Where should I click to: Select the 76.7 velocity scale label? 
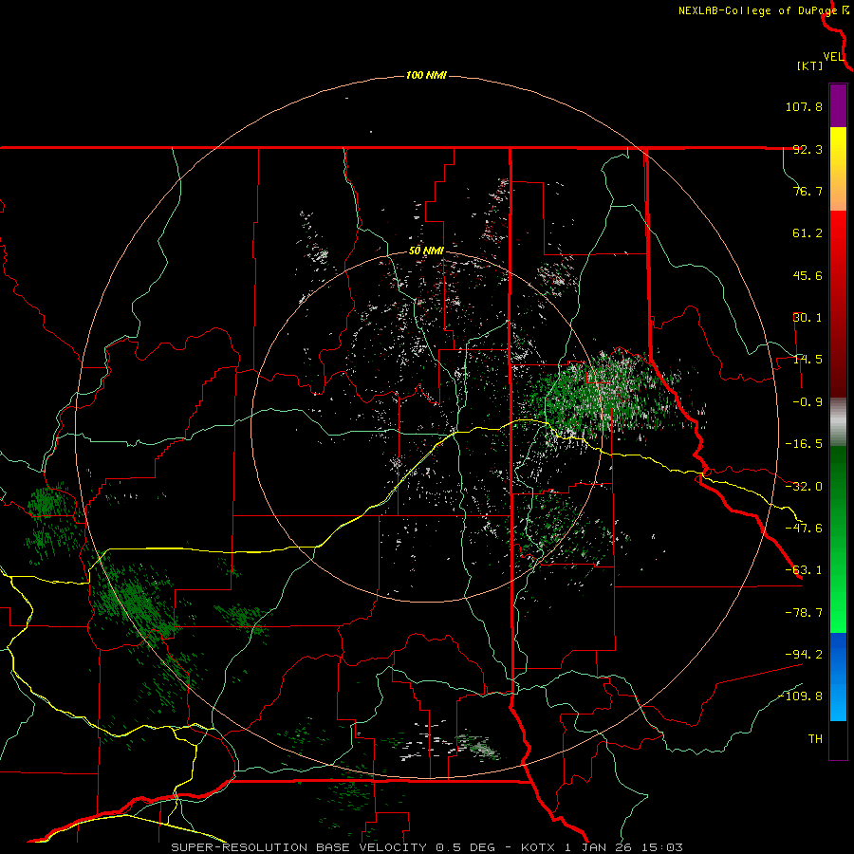(808, 191)
